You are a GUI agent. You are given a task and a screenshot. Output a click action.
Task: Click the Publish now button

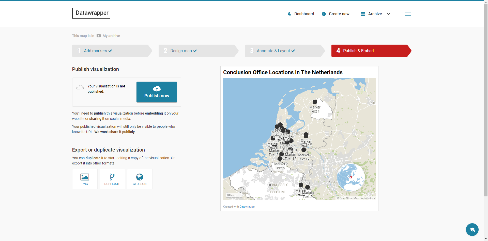[157, 92]
